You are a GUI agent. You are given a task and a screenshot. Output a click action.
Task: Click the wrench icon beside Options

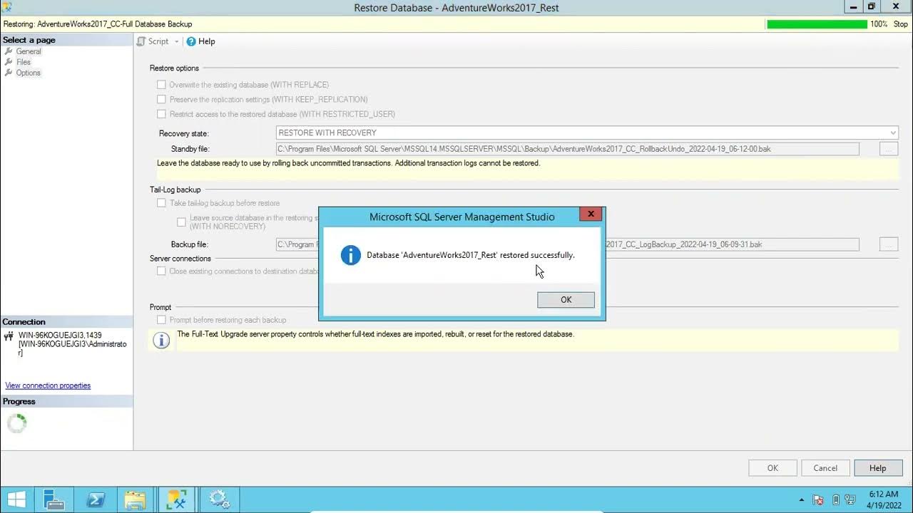[9, 73]
